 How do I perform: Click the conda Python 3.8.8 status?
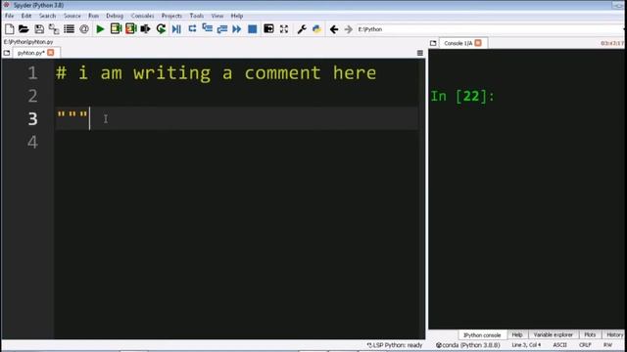(468, 345)
